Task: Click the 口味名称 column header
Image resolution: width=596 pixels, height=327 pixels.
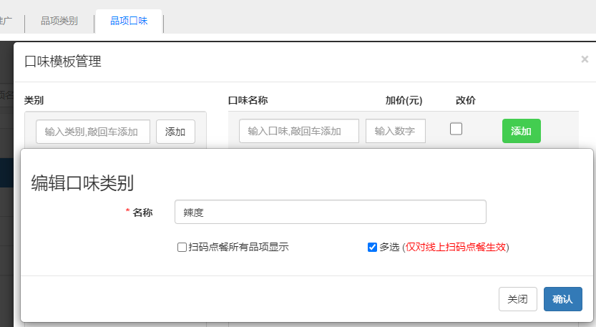Action: point(248,101)
